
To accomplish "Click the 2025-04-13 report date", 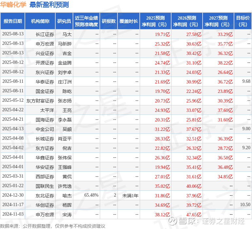I will tap(13, 129).
